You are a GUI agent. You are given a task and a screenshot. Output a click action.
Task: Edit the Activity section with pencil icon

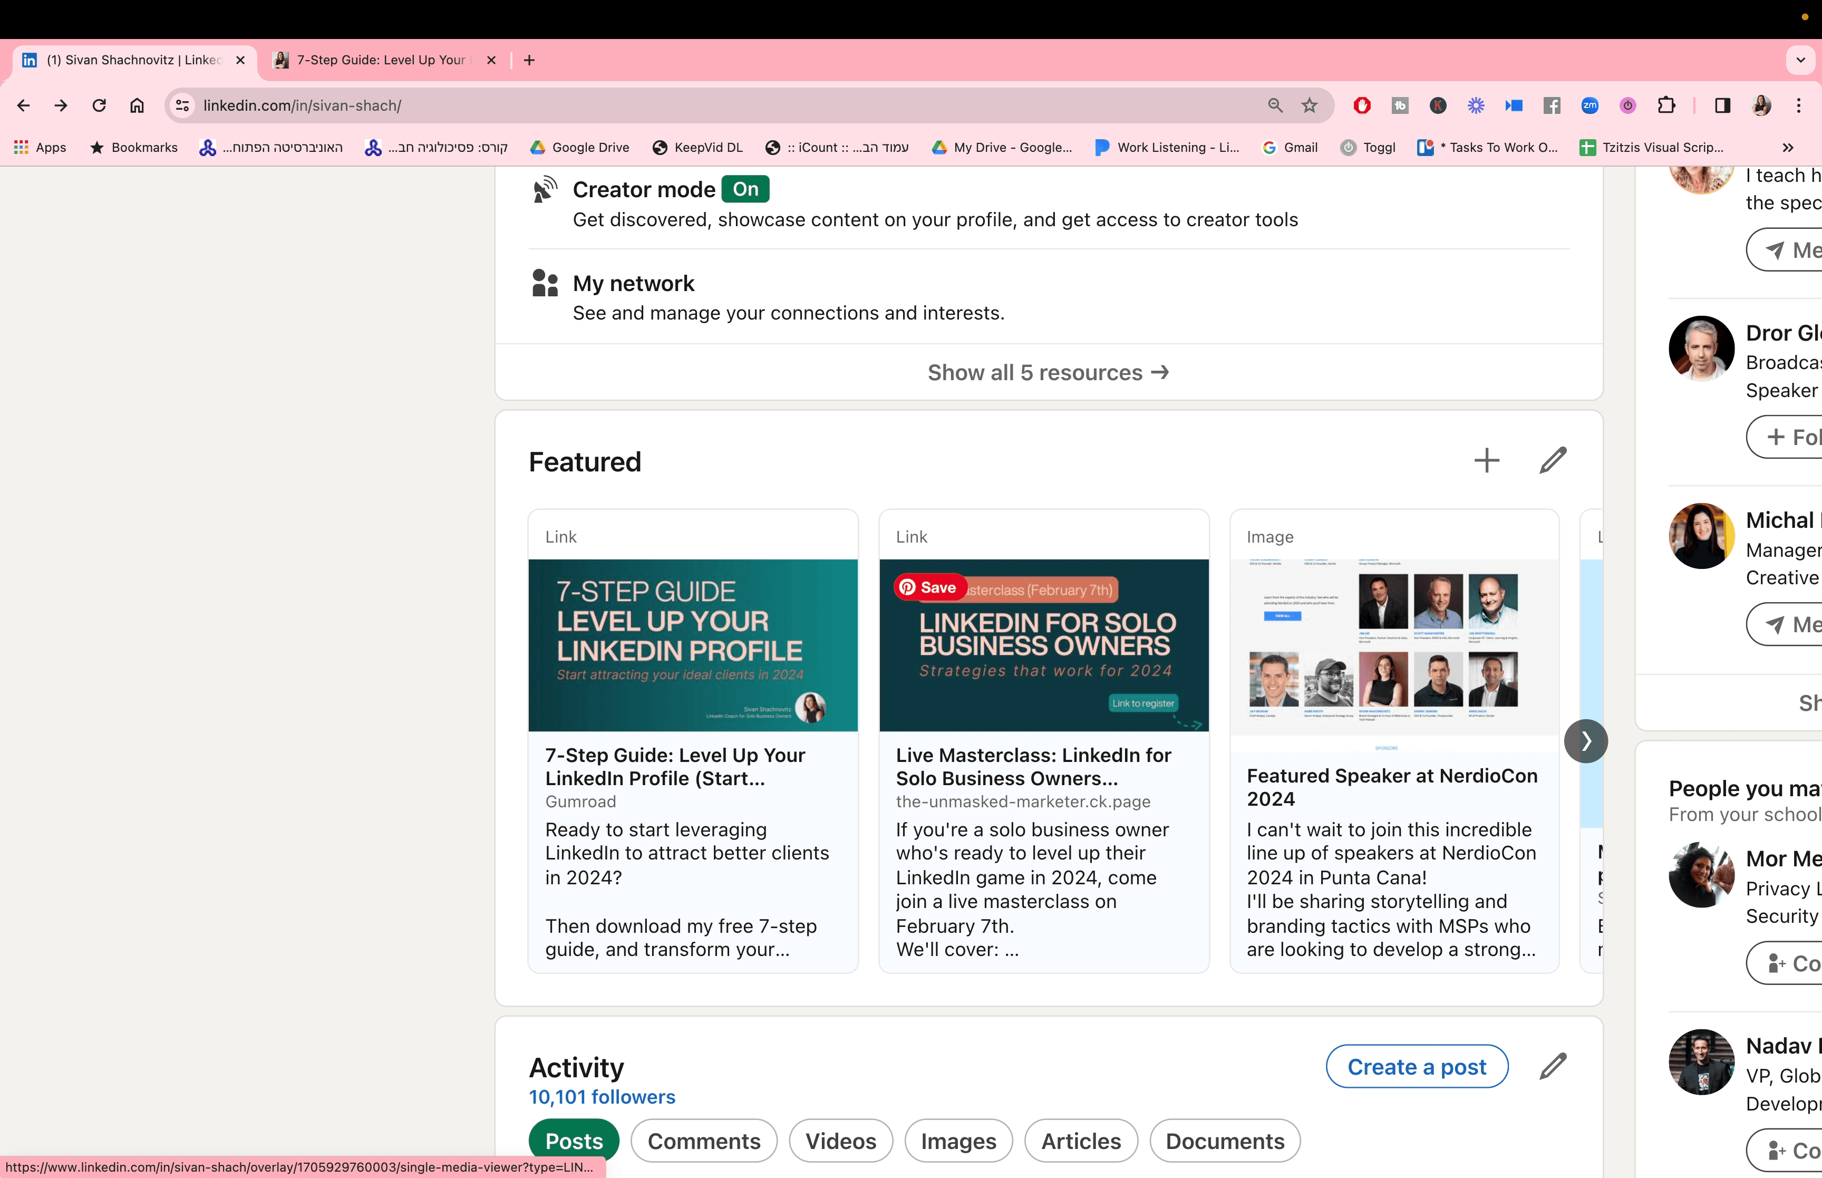(x=1553, y=1066)
